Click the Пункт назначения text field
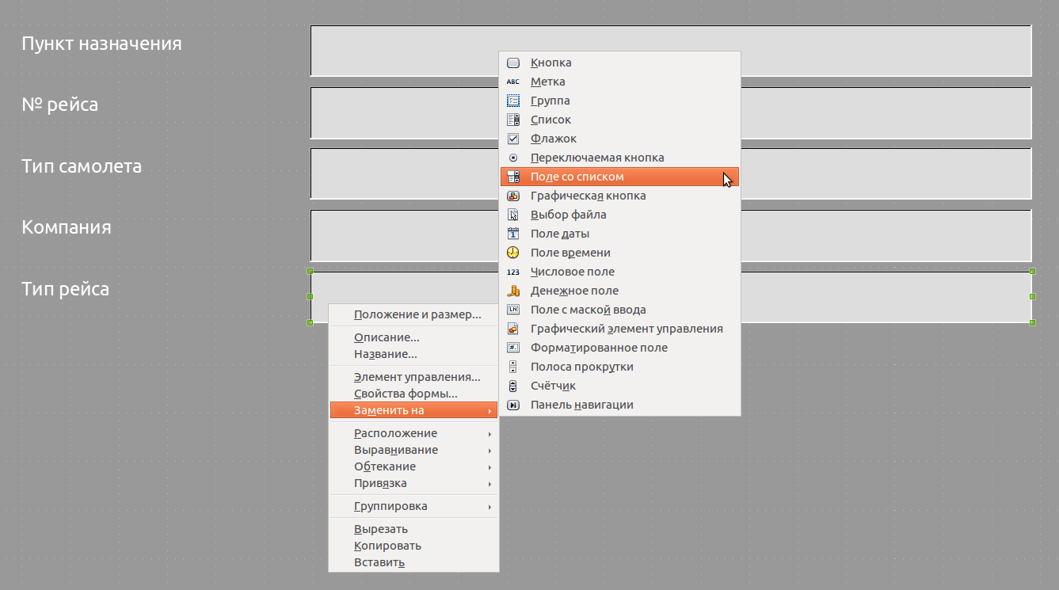Screen dimensions: 1059x590 pos(671,51)
